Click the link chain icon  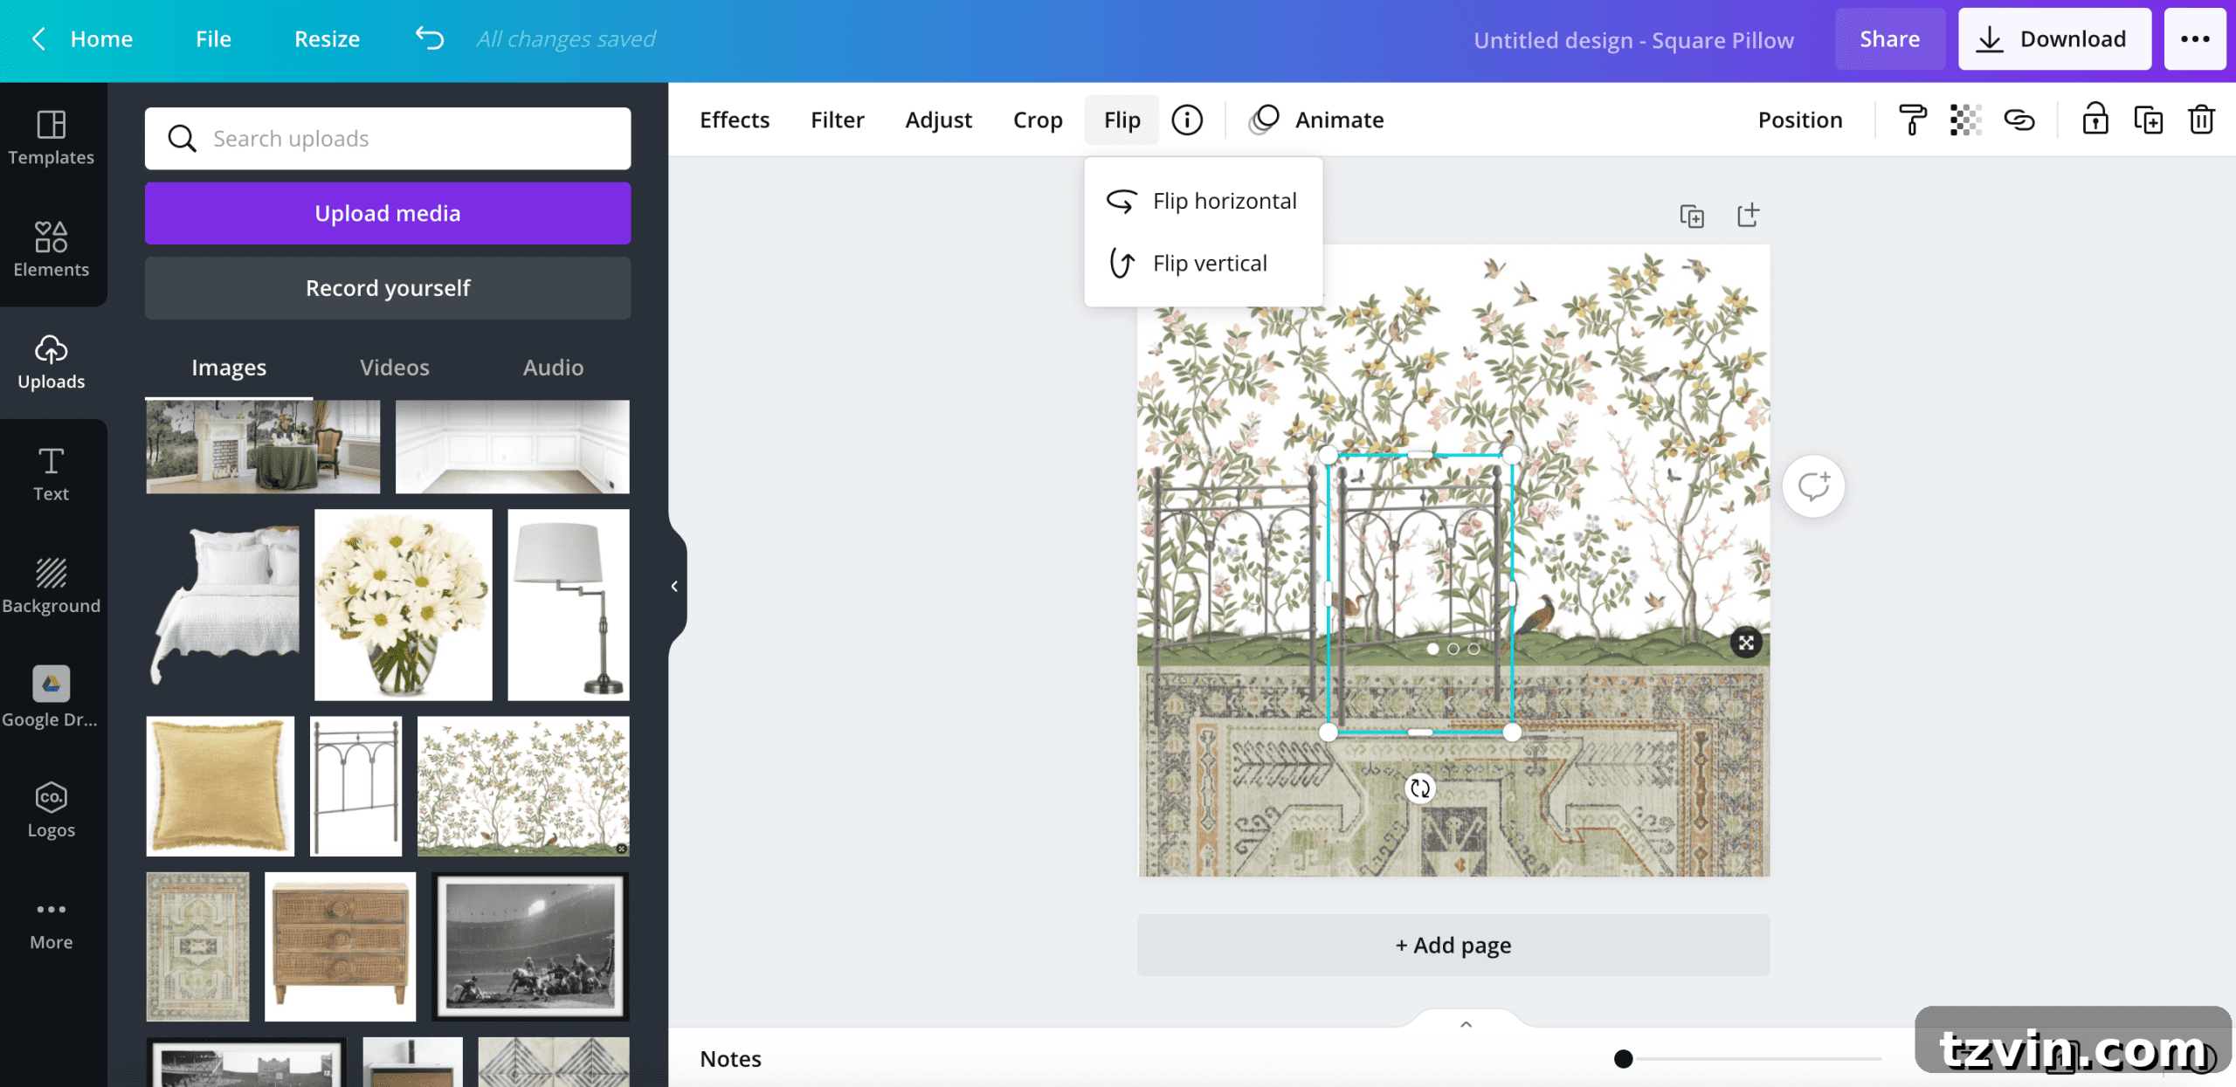[2019, 120]
